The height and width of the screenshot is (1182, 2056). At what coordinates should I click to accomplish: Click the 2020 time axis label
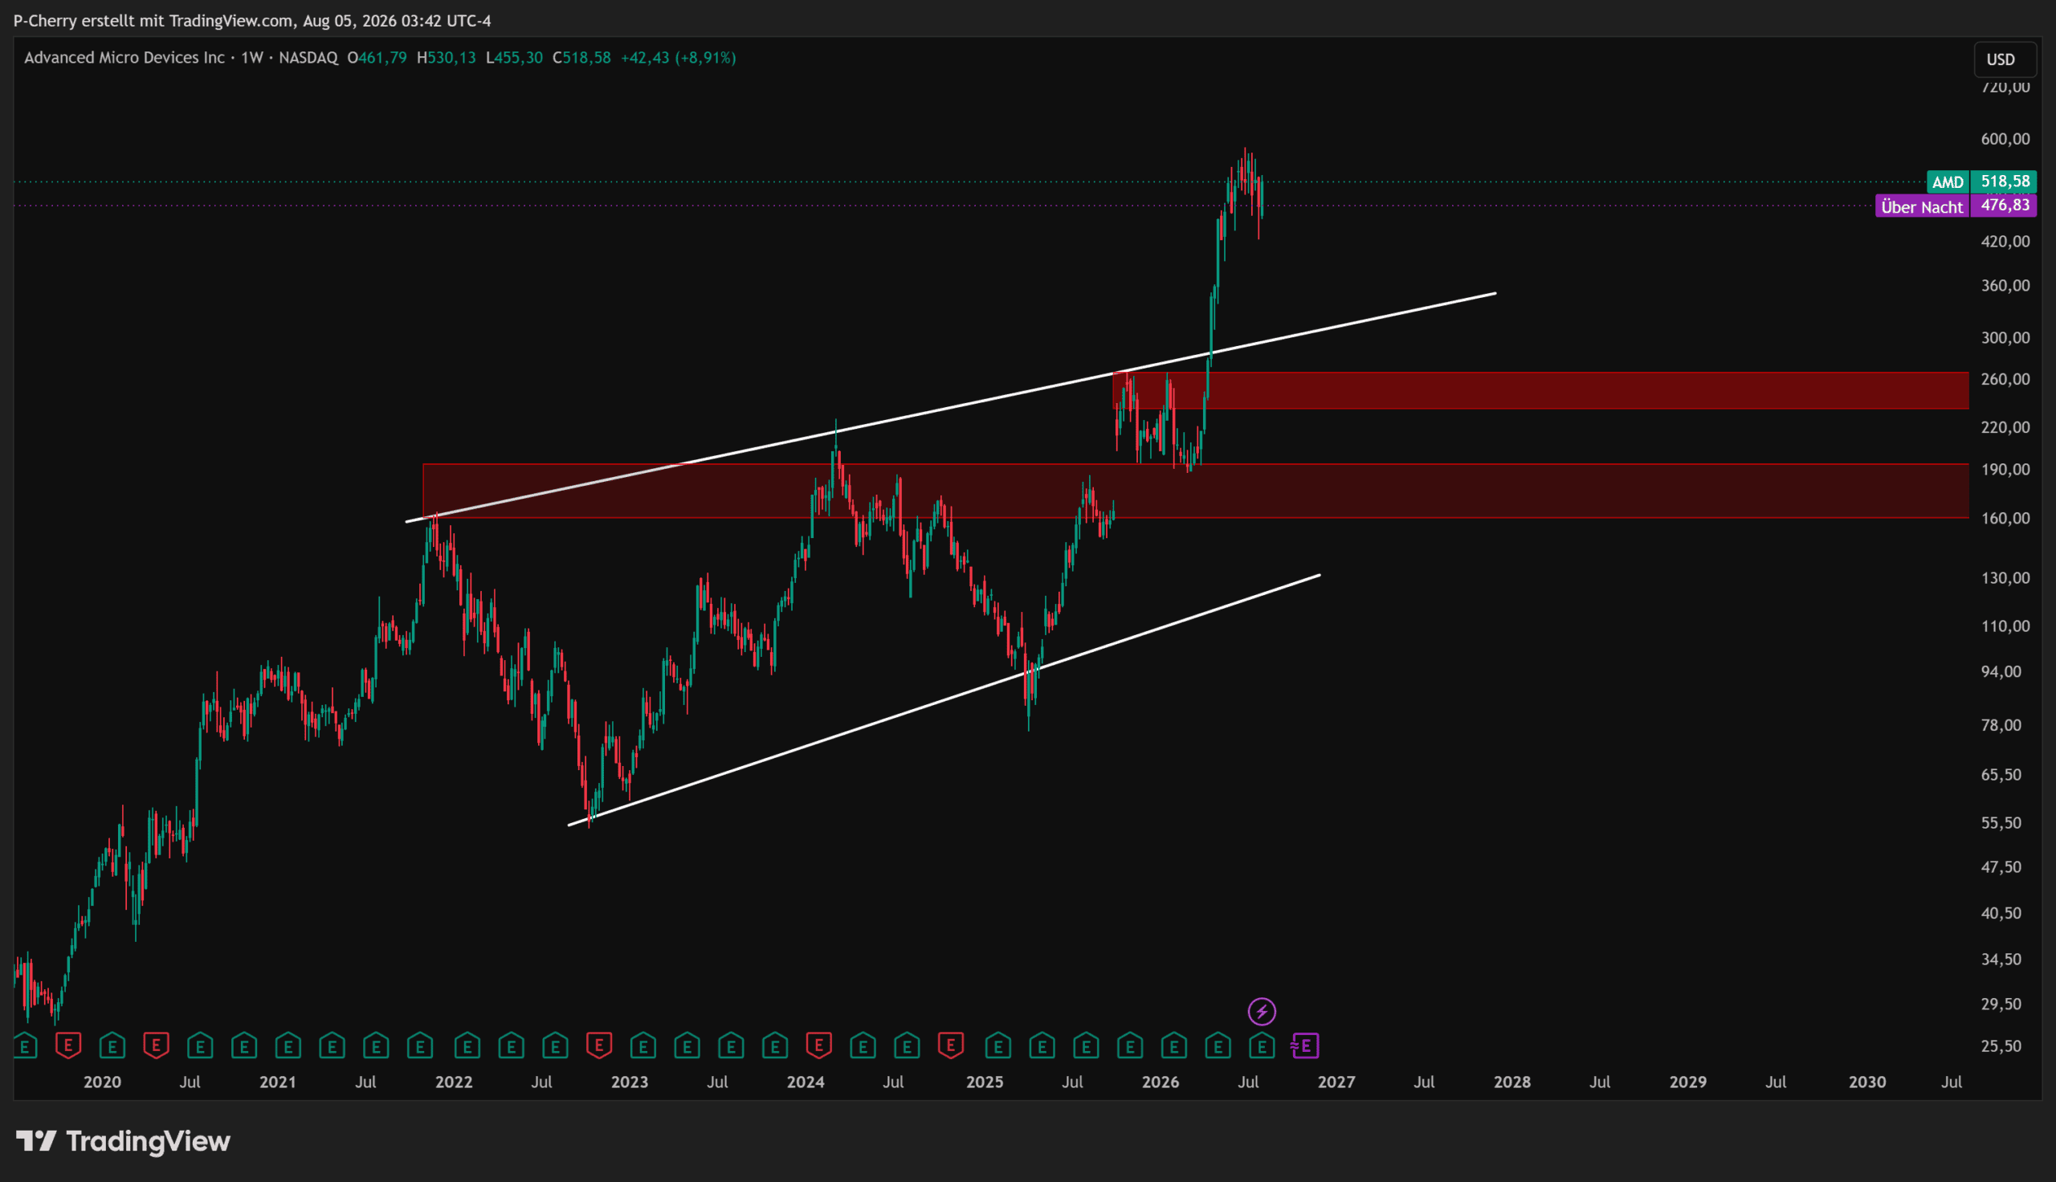coord(102,1082)
